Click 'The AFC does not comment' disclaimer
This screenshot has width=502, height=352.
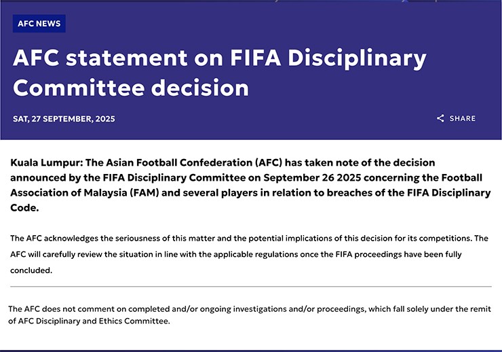point(61,309)
